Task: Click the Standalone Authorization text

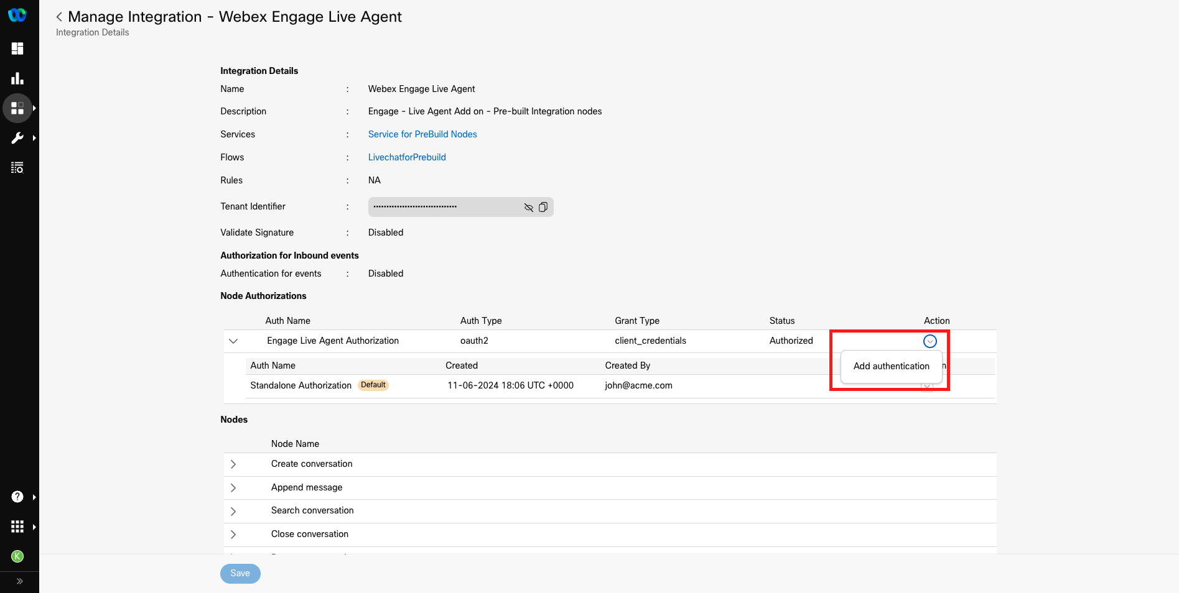Action: pos(301,385)
